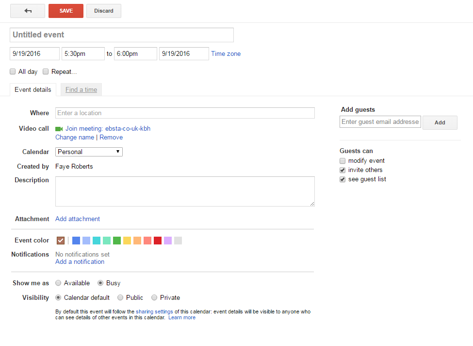Viewport: 473px width, 346px height.
Task: Select the red event color swatch
Action: coord(158,241)
